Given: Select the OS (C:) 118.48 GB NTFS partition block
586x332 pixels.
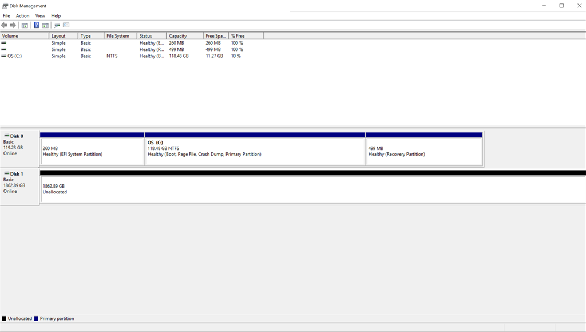Looking at the screenshot, I should tap(255, 149).
